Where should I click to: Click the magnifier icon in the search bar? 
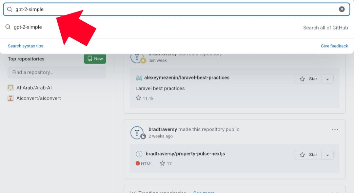10,9
